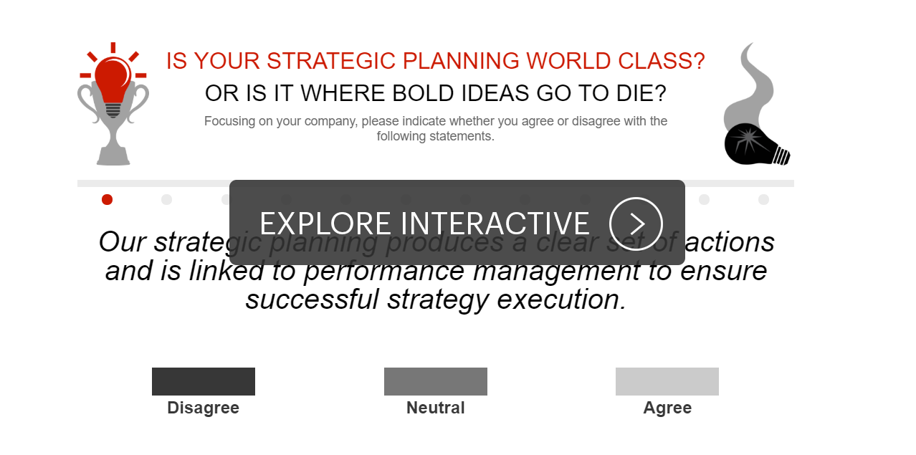Click the headline "IS YOUR STRATEGIC PLANNING WORLD CLASS?"
916x455 pixels.
(x=435, y=61)
